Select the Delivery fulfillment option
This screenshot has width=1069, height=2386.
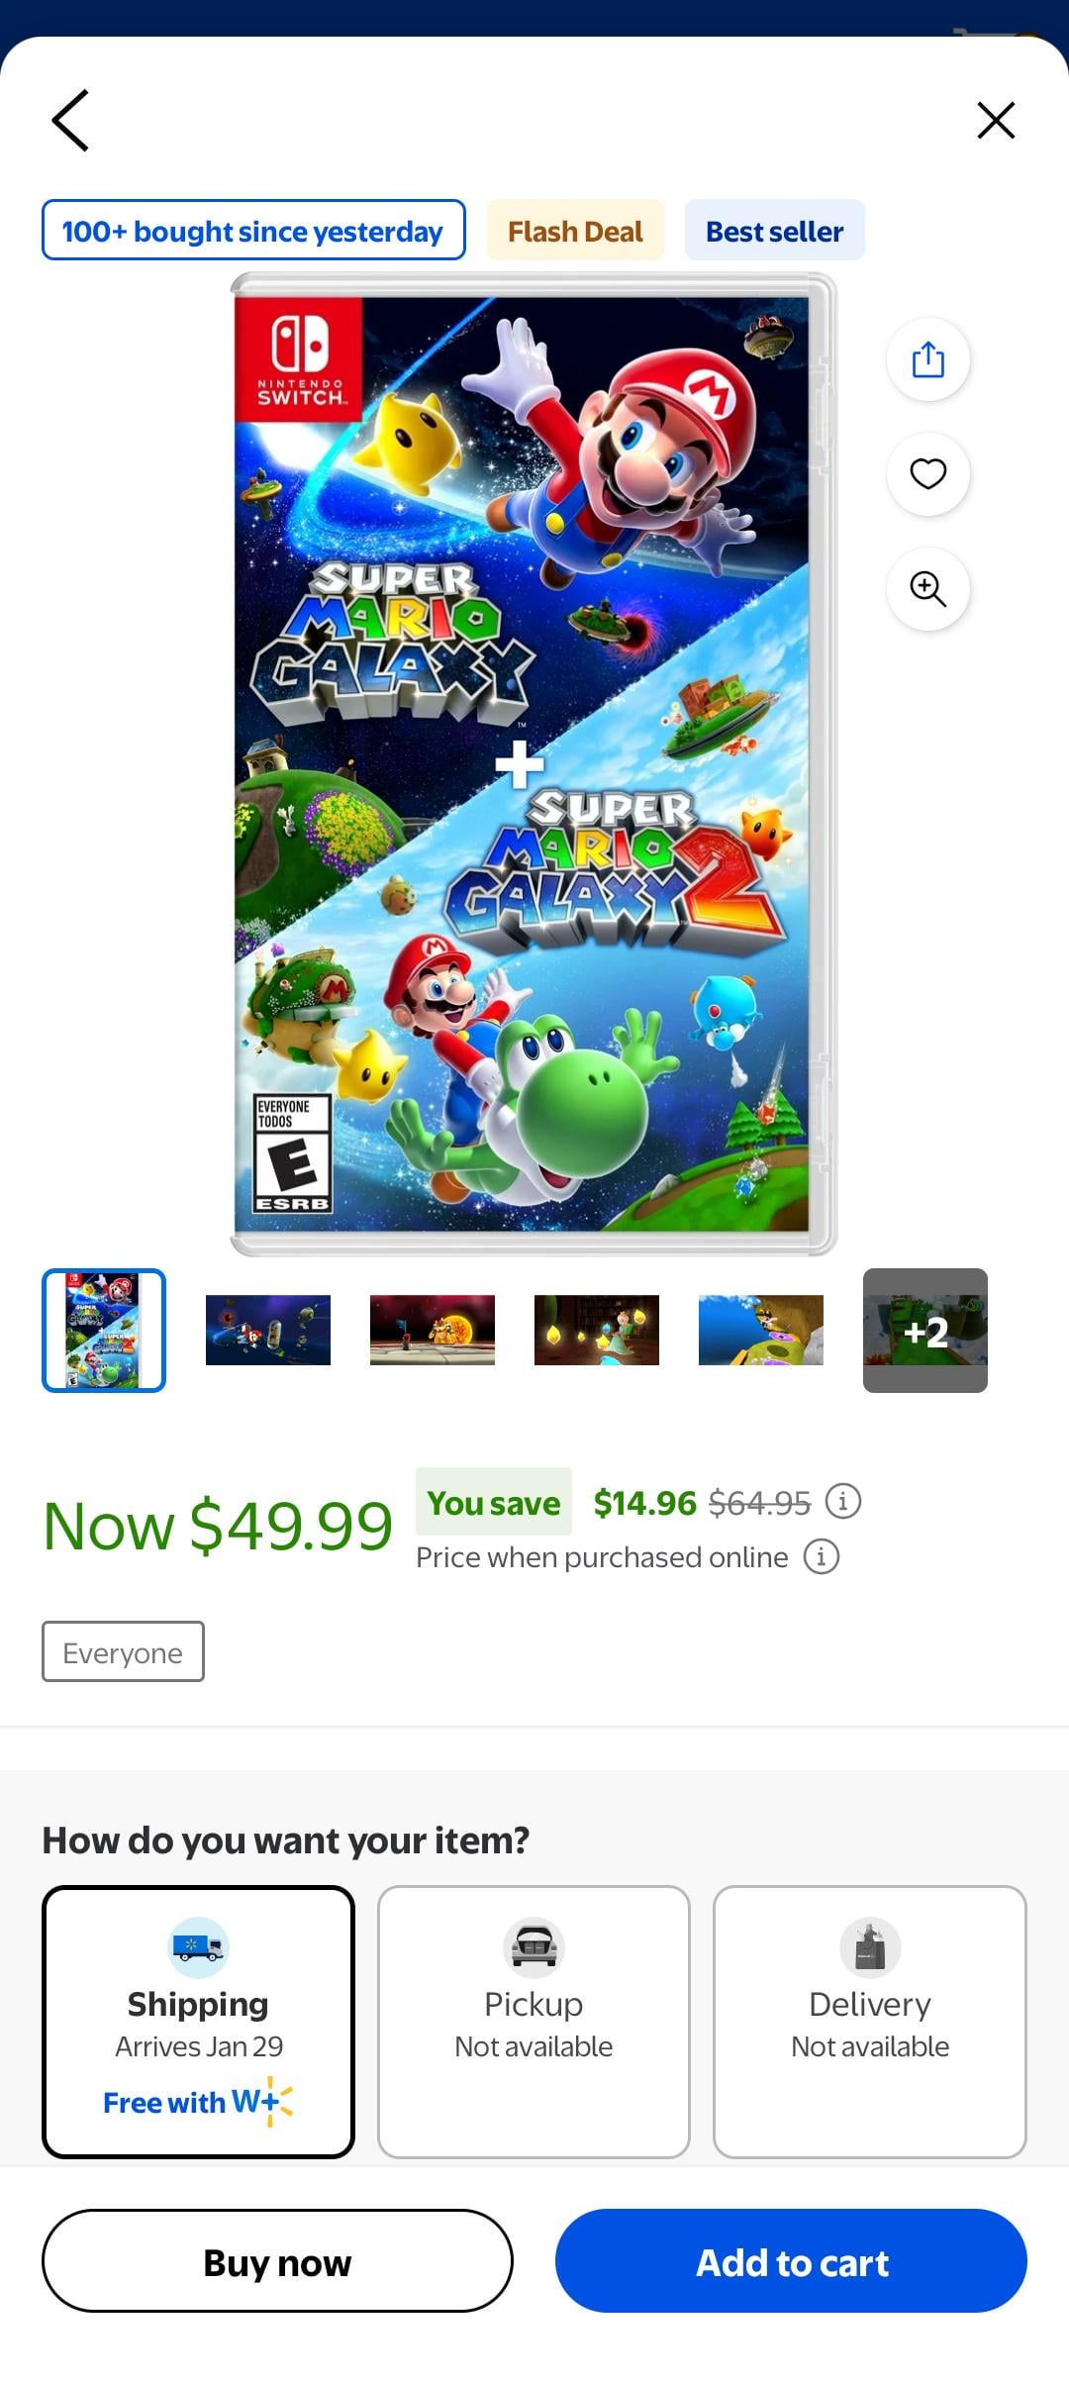[x=870, y=2022]
